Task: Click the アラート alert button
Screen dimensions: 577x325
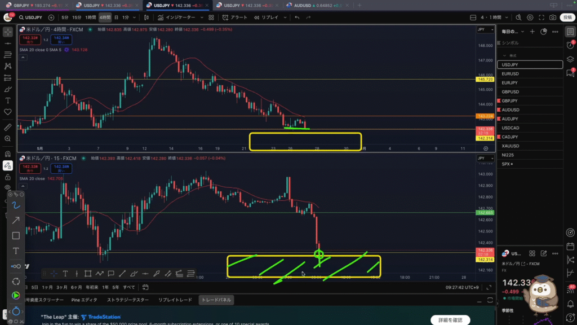Action: pos(235,17)
